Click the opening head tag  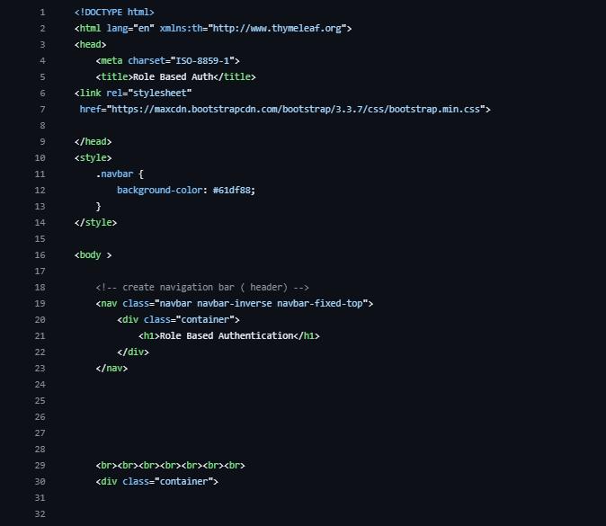(91, 45)
